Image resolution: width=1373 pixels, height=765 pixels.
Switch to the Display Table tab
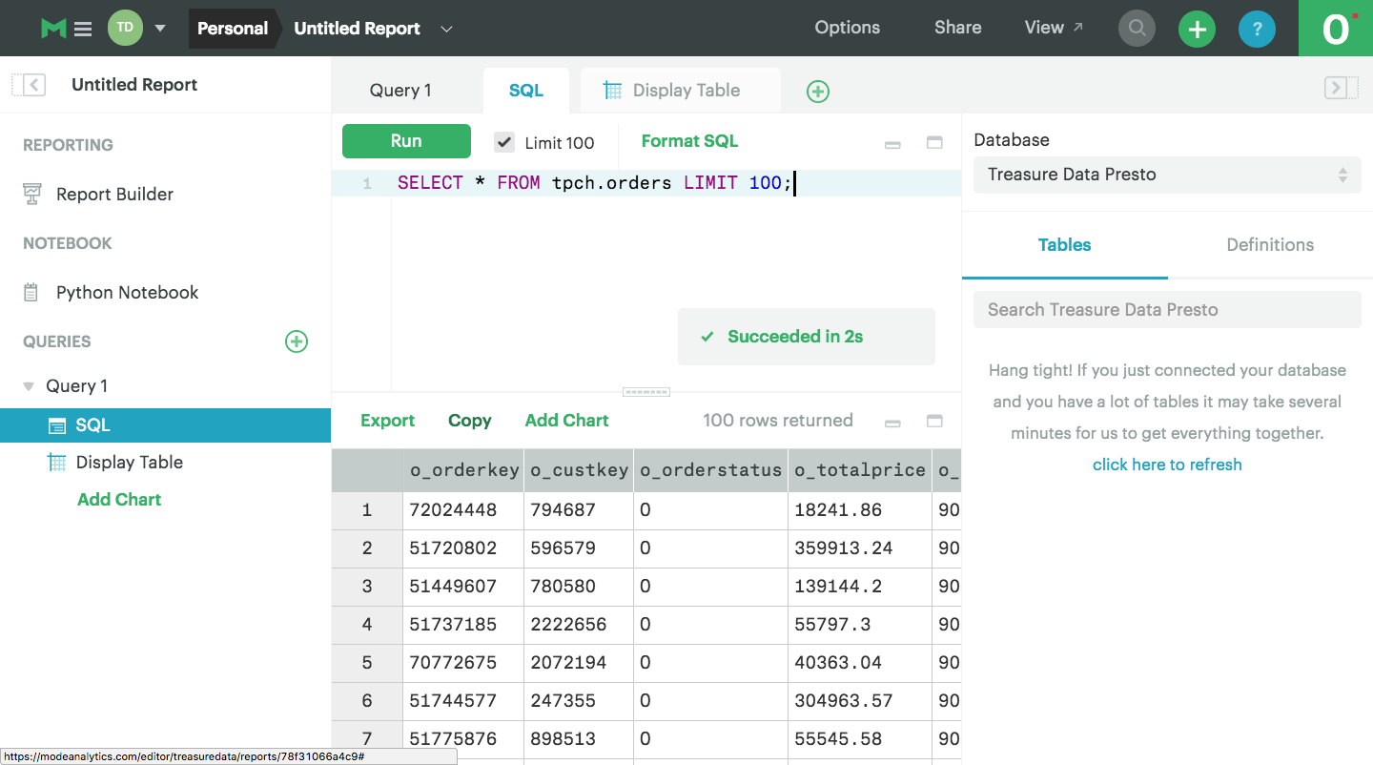click(681, 91)
